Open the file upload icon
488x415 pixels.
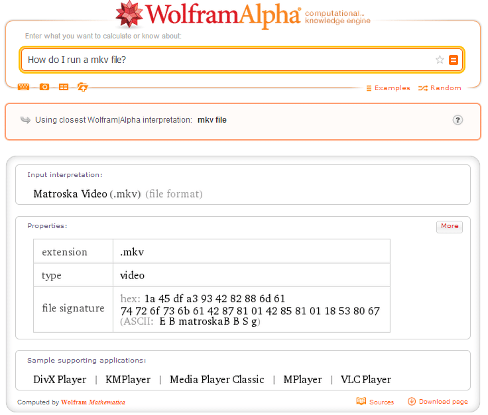point(82,87)
